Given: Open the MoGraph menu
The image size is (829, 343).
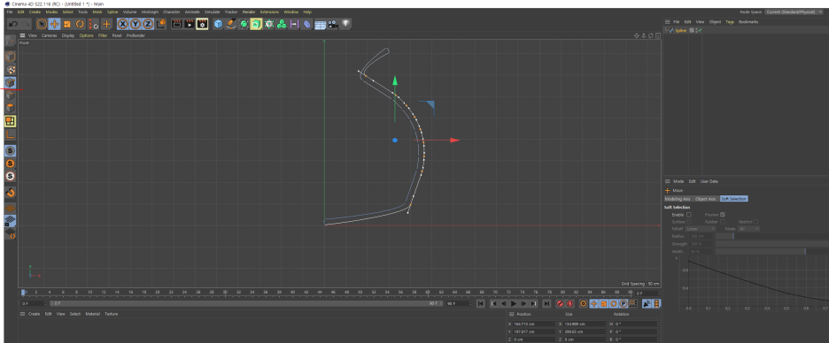Looking at the screenshot, I should 151,11.
